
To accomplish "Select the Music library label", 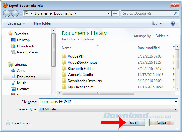I will click(22, 83).
